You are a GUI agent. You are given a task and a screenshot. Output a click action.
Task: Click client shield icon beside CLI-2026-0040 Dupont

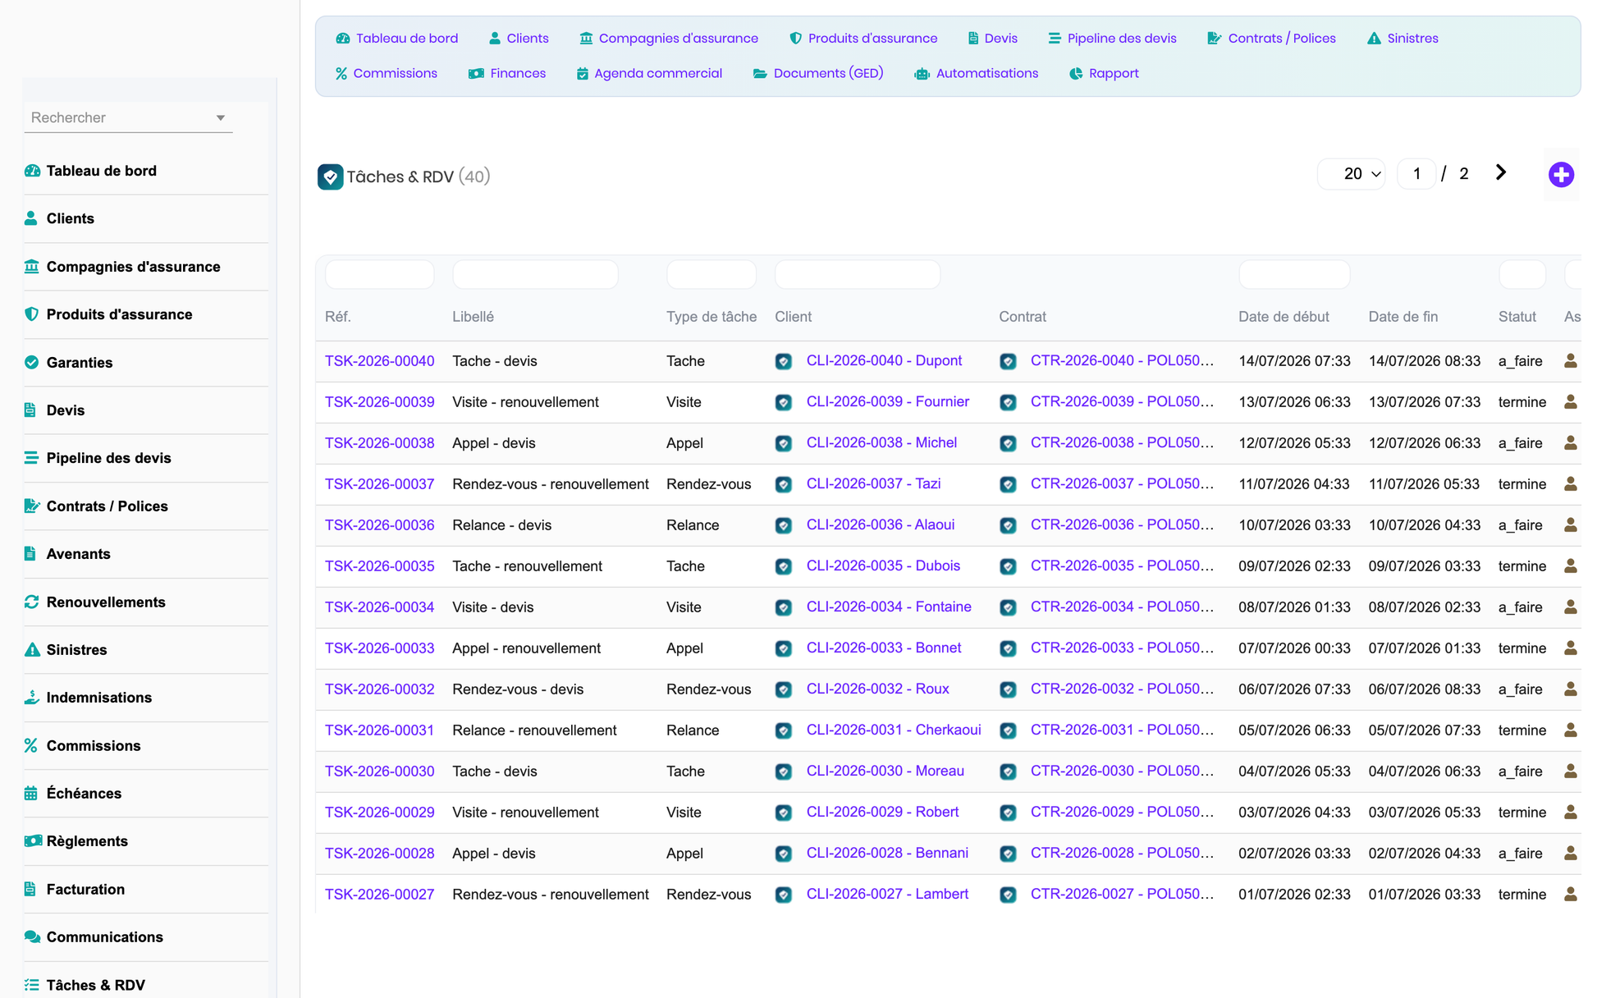tap(784, 361)
